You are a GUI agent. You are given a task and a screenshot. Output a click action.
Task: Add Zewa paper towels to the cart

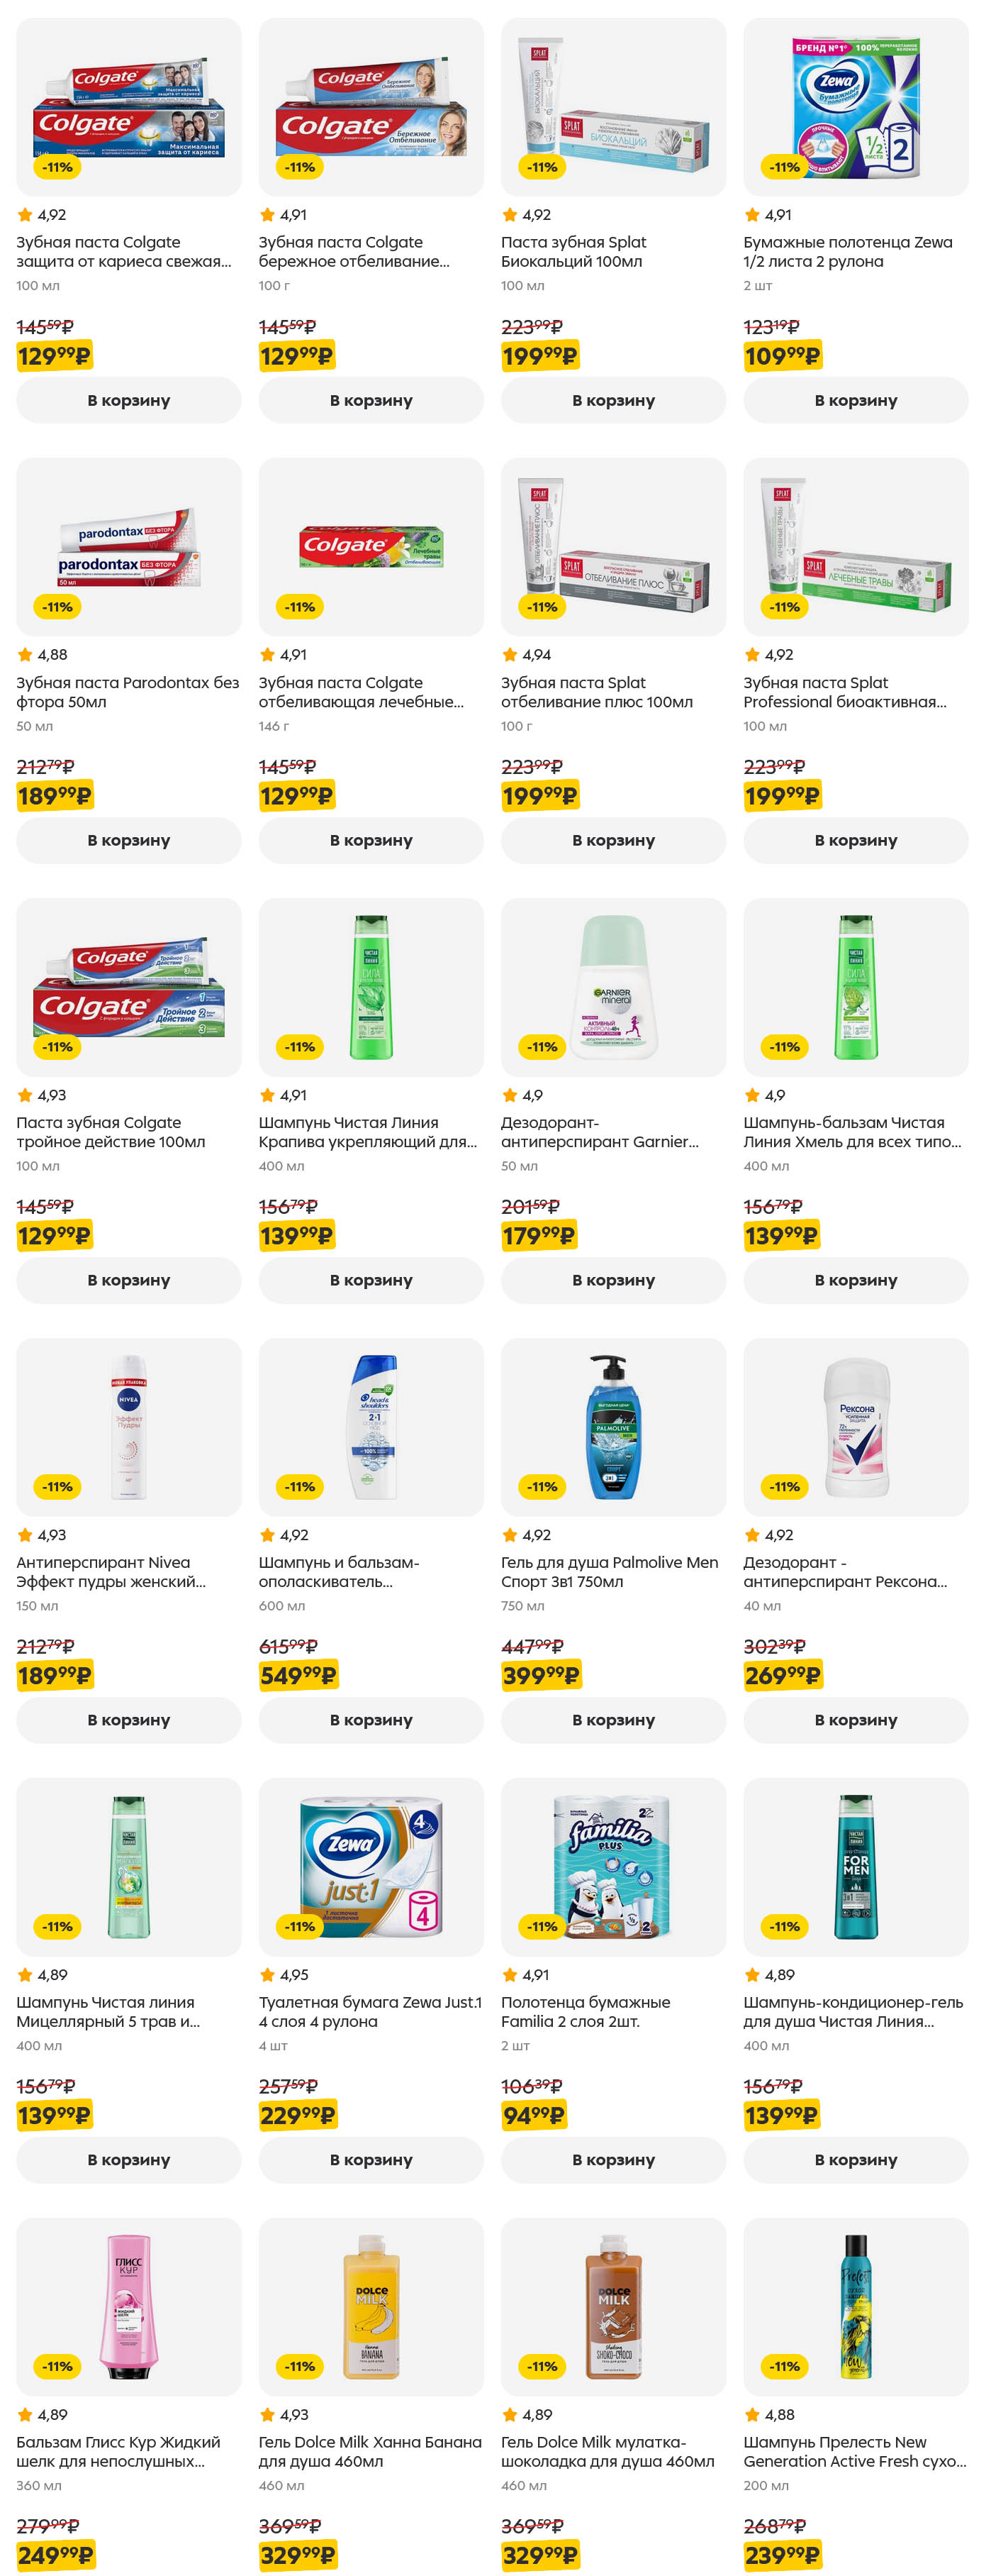[855, 400]
